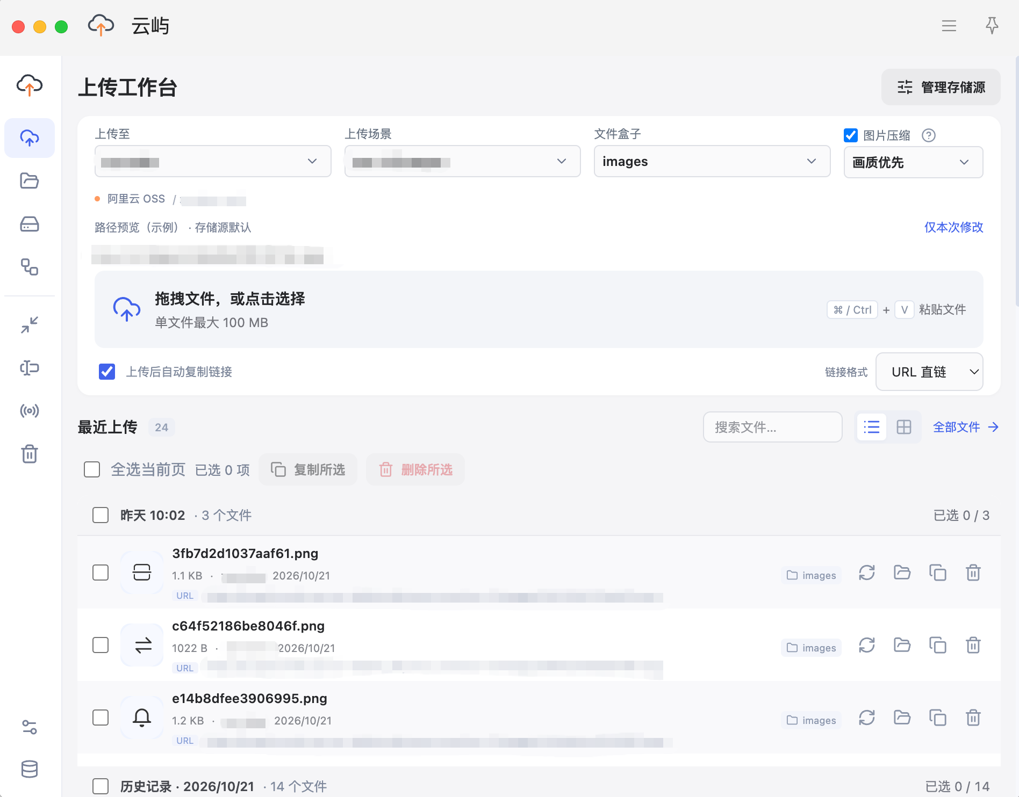Switch to grid view
1019x797 pixels.
point(904,427)
